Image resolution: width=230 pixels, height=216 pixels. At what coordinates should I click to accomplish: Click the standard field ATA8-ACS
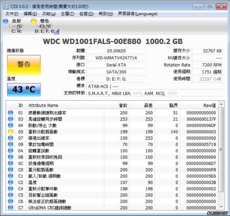click(155, 86)
